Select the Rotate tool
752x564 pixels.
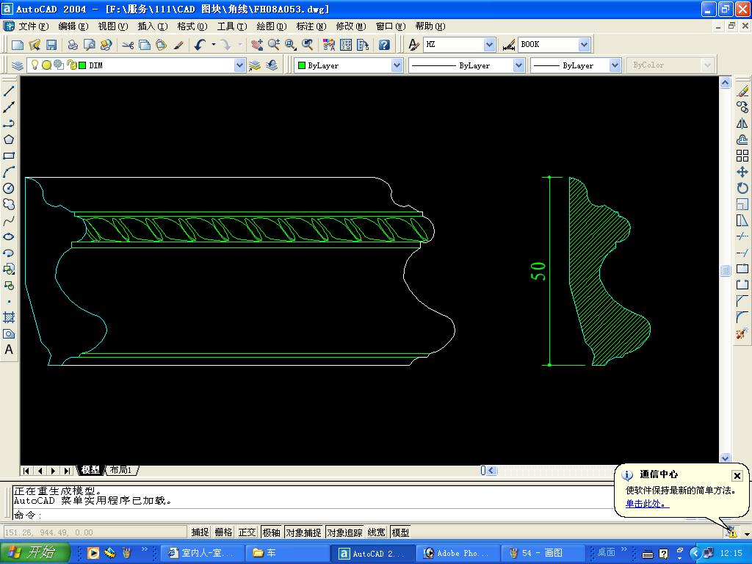coord(742,188)
